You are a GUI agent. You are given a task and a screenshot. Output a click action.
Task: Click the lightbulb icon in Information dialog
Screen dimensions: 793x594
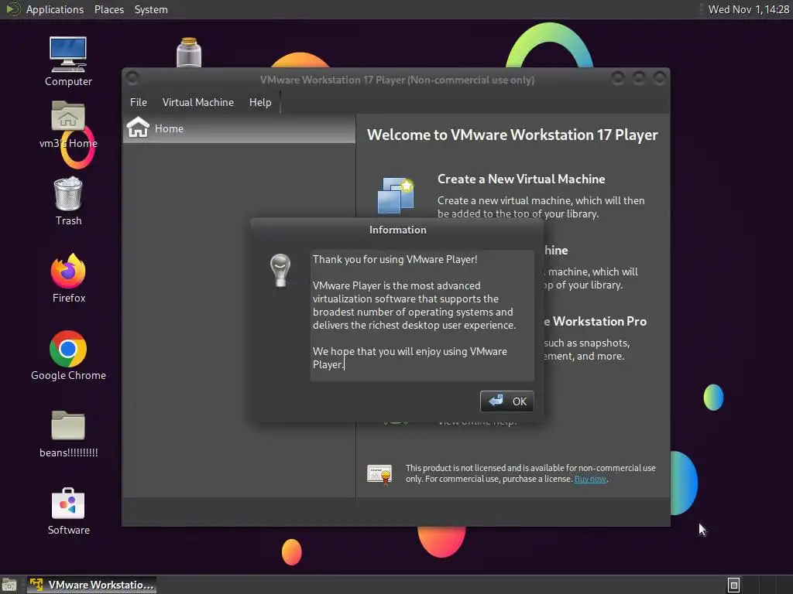pyautogui.click(x=280, y=271)
